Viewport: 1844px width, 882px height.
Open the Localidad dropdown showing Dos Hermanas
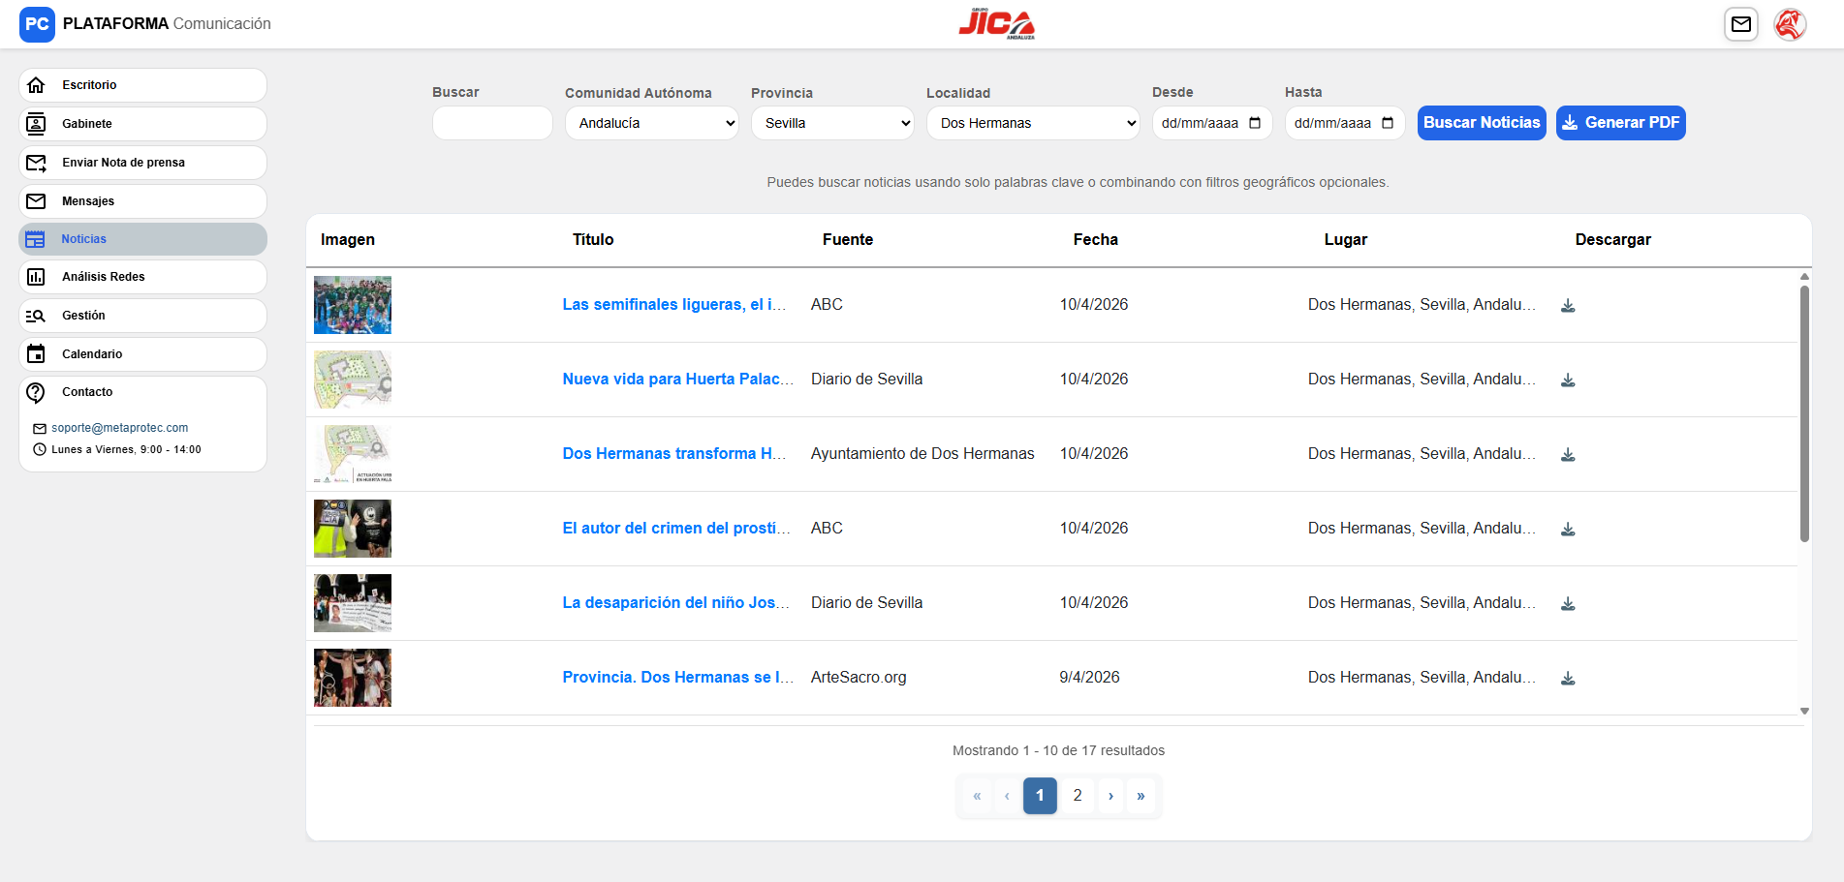click(x=1032, y=123)
